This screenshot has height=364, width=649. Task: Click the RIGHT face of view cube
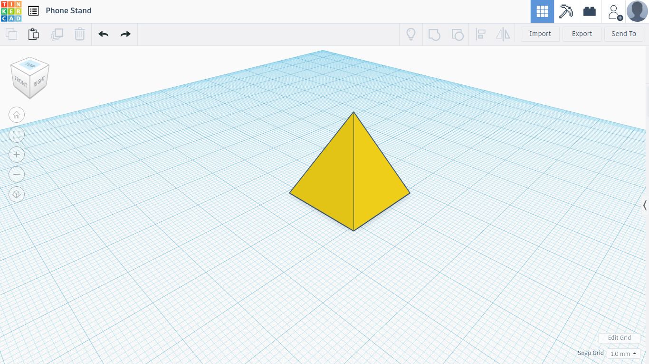pyautogui.click(x=39, y=81)
